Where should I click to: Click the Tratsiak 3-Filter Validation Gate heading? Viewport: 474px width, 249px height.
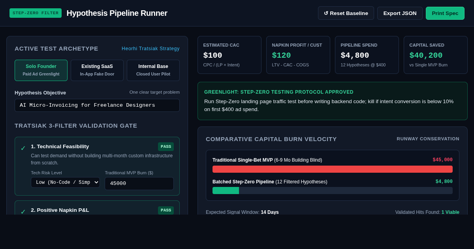tap(76, 126)
